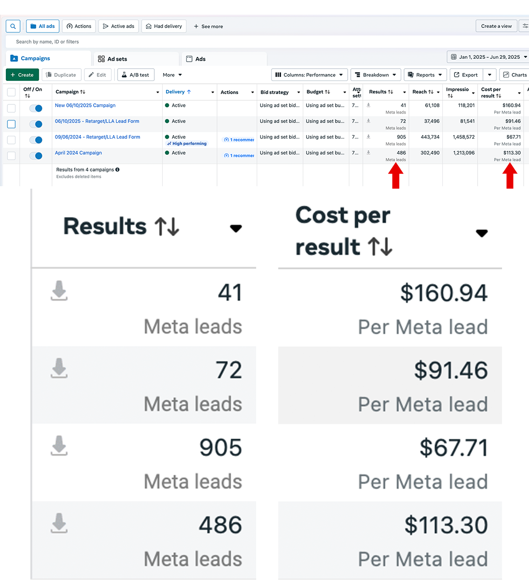Click the enlarged download icon beside 905
Image resolution: width=529 pixels, height=588 pixels.
coord(59,445)
